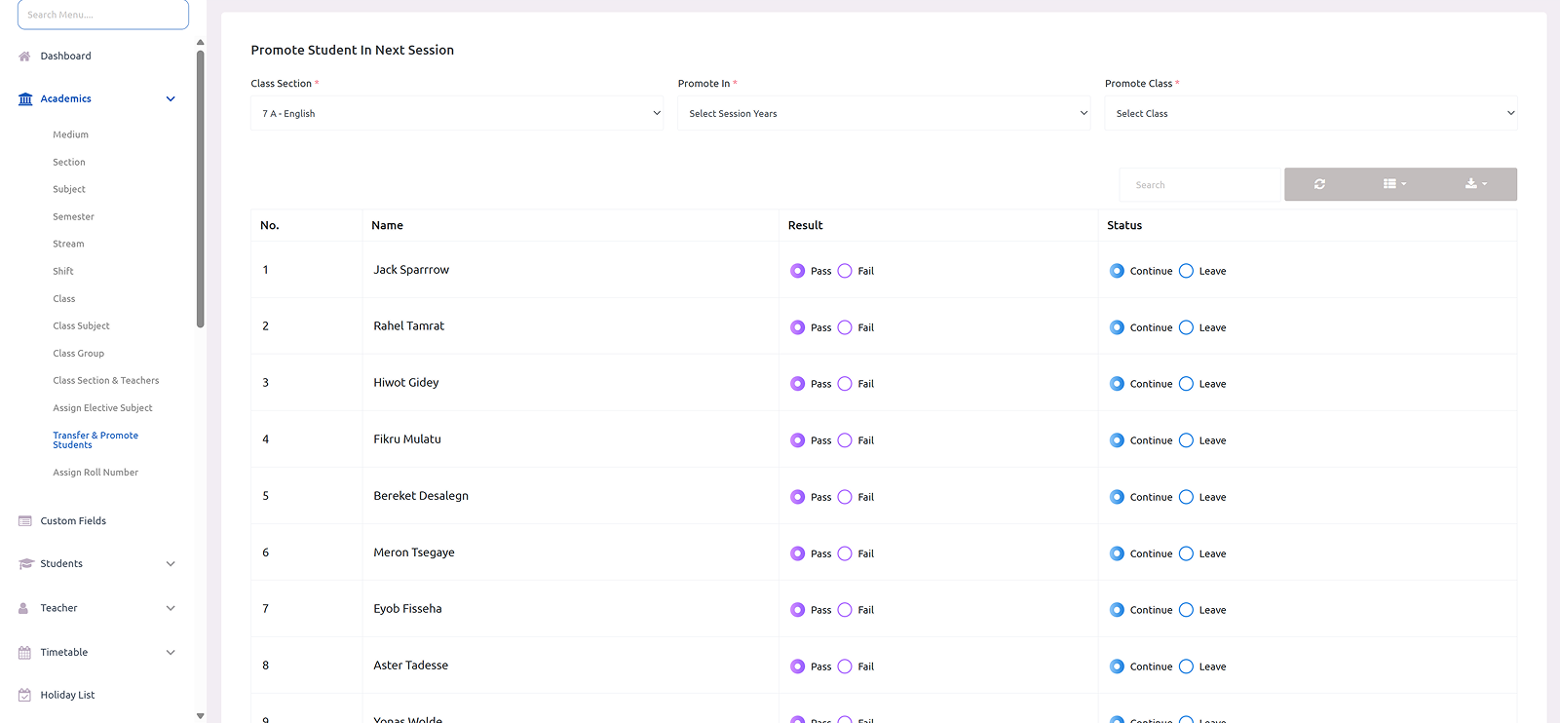The height and width of the screenshot is (723, 1560).
Task: Click the Custom Fields icon
Action: (24, 521)
